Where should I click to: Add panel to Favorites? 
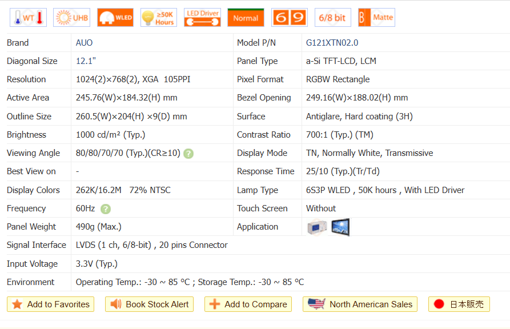click(x=51, y=304)
